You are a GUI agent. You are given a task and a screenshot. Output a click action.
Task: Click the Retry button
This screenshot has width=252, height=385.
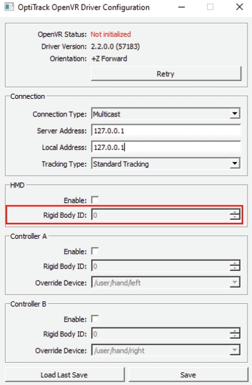[166, 73]
